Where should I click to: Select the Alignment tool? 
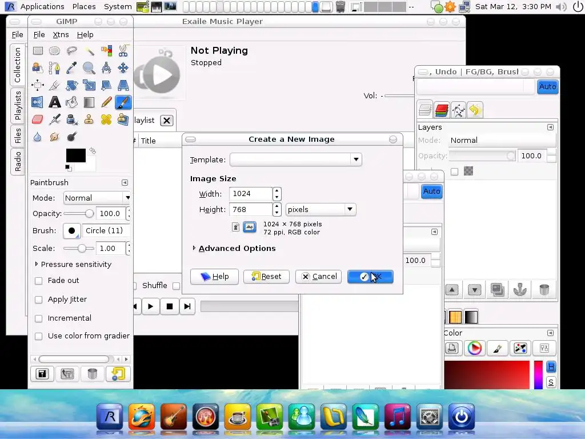pos(38,85)
